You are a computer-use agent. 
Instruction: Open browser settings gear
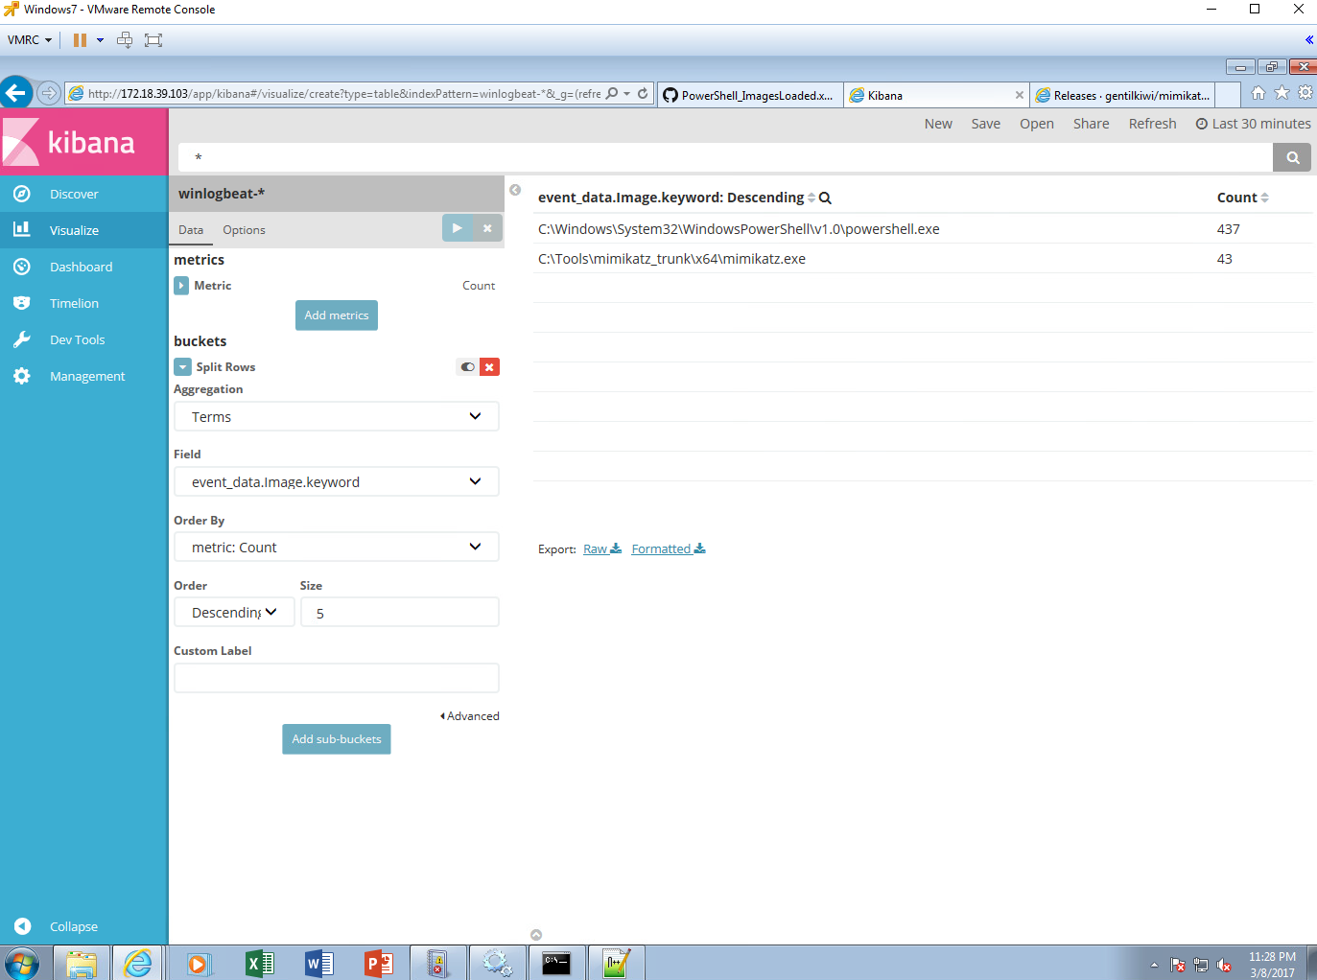tap(1305, 93)
